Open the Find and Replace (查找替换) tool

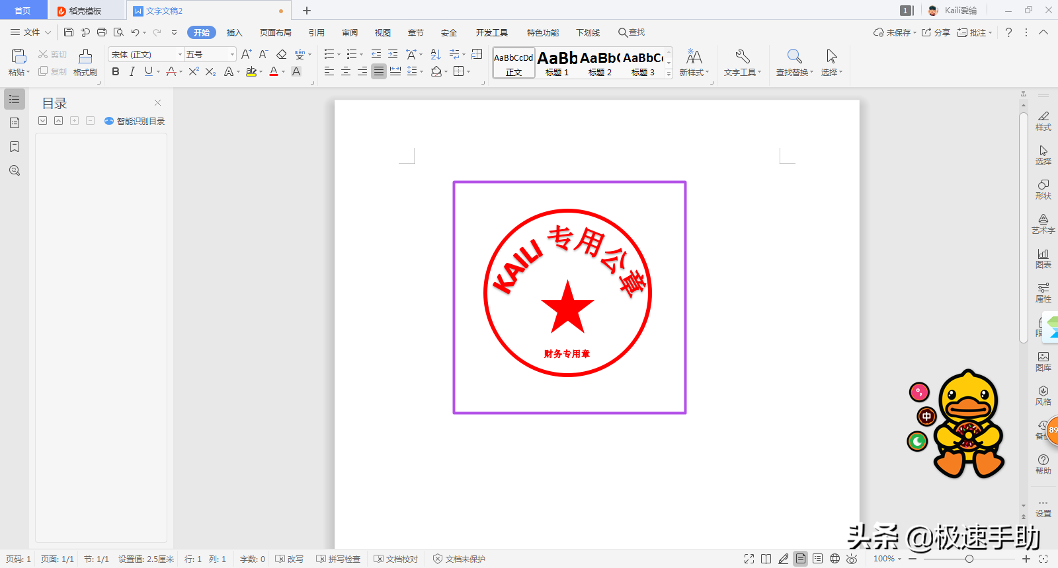click(794, 63)
